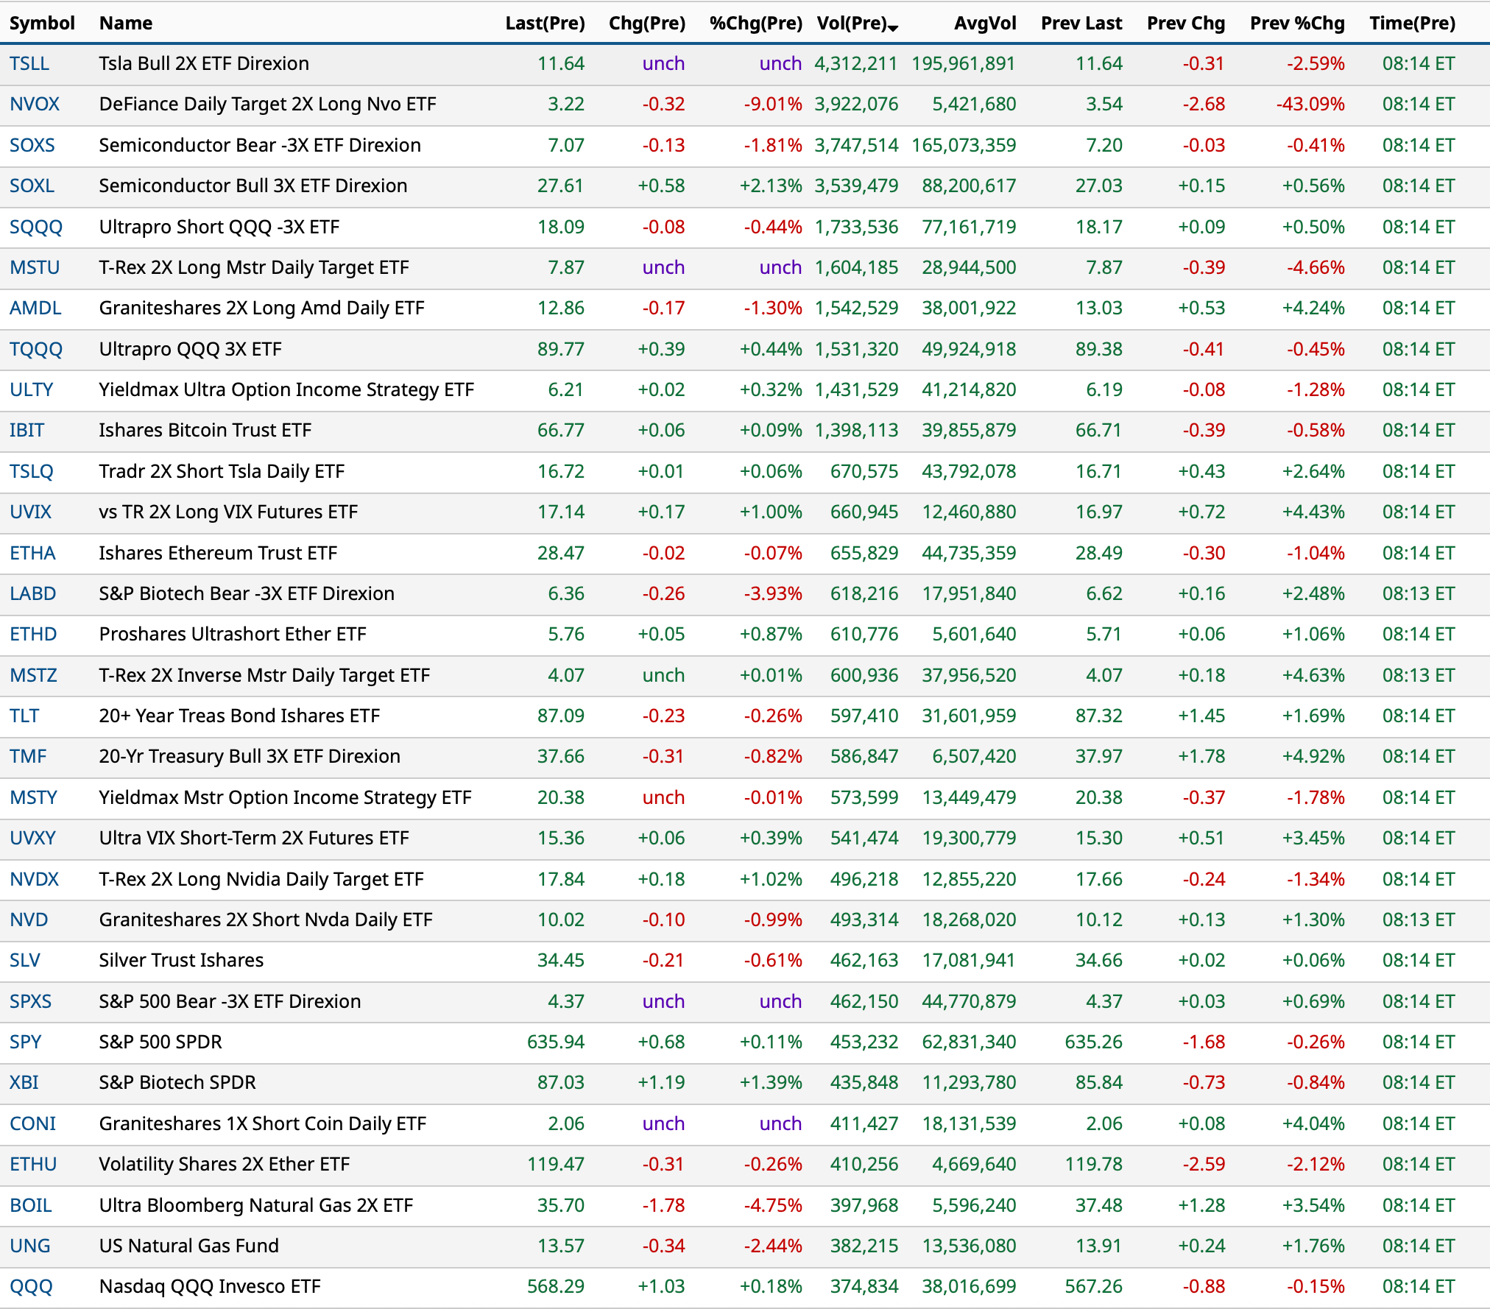
Task: Open SOXL quote page link
Action: (32, 186)
